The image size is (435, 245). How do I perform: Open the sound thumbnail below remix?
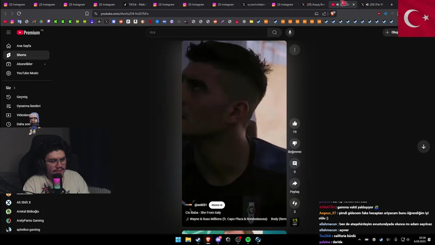[295, 222]
